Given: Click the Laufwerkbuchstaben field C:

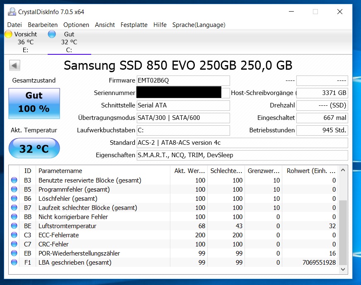Looking at the screenshot, I should coord(183,130).
